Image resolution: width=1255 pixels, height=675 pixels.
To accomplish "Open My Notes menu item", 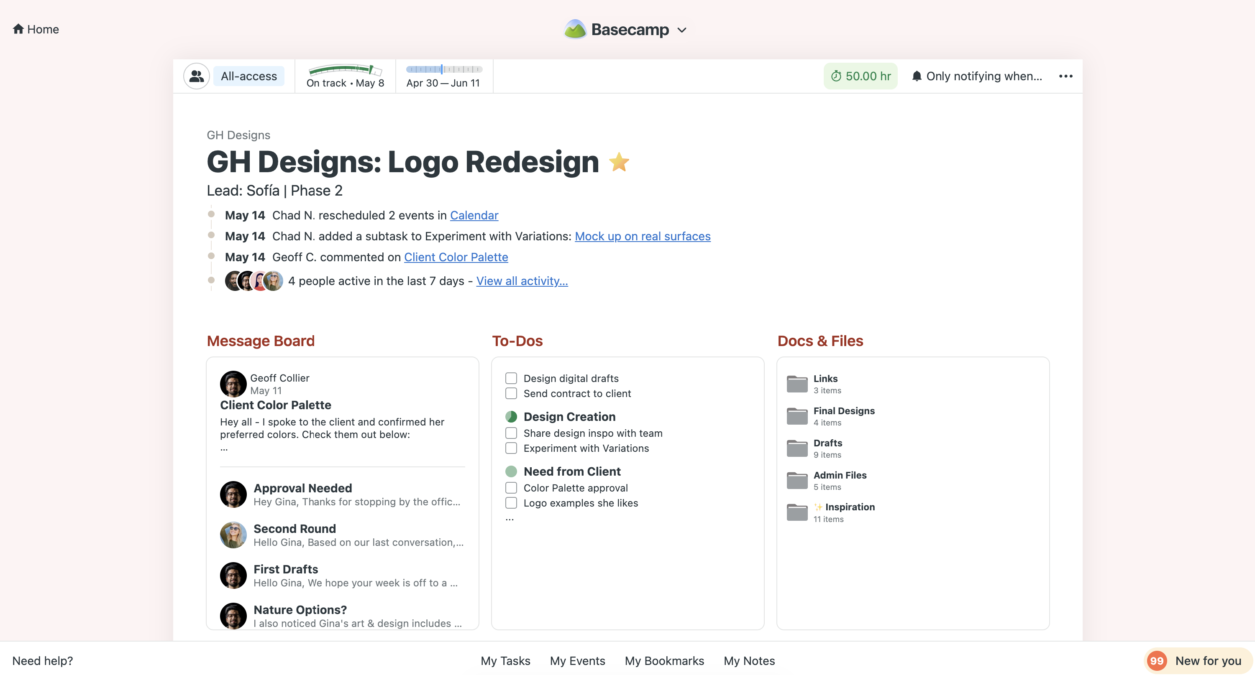I will tap(749, 660).
